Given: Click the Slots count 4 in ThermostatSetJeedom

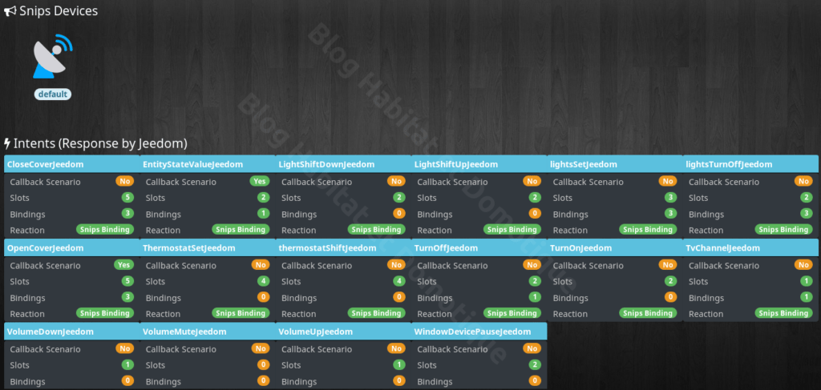Looking at the screenshot, I should pyautogui.click(x=263, y=281).
